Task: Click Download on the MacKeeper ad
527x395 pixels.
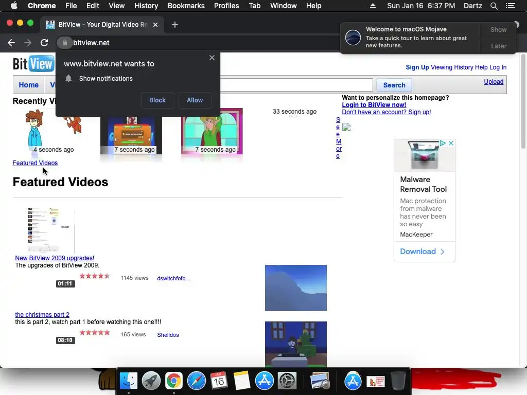Action: tap(422, 252)
